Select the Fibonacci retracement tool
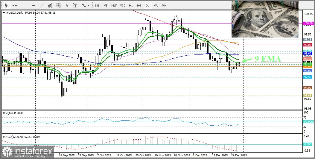The image size is (315, 159). [58, 5]
